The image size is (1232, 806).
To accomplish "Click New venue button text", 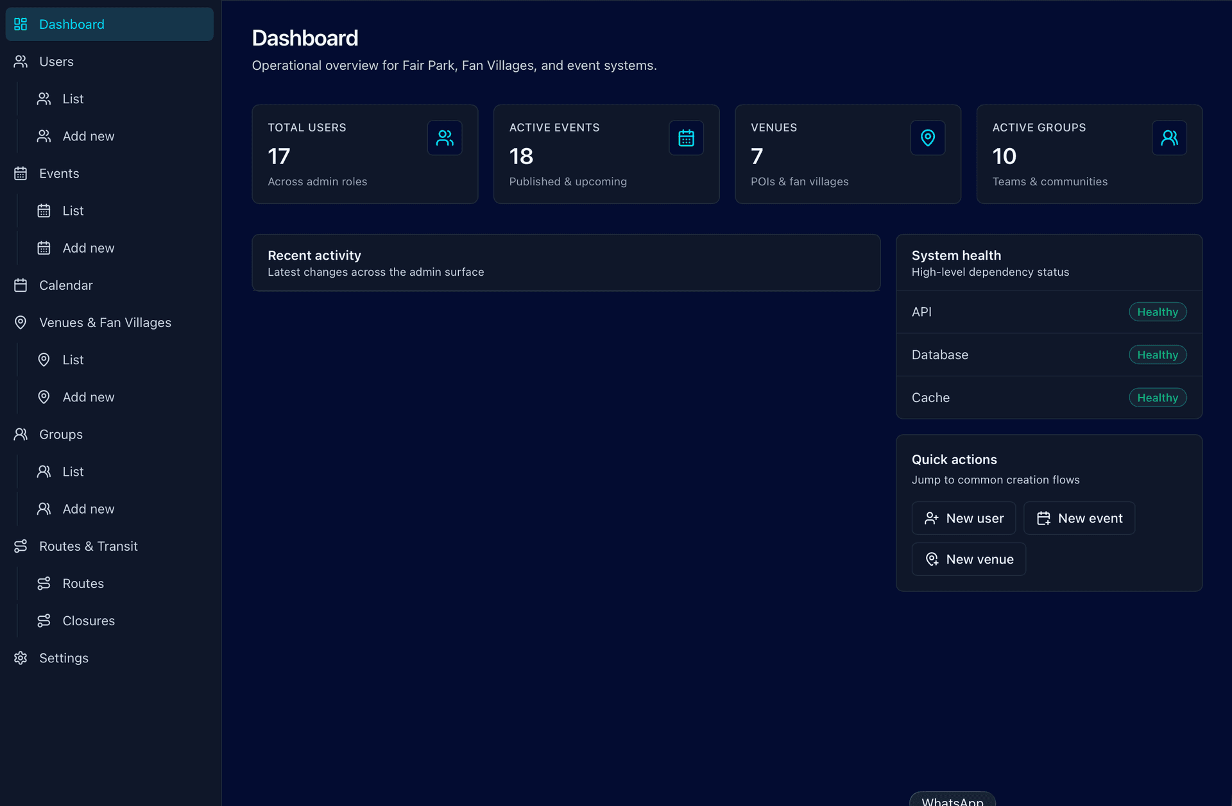I will (980, 559).
